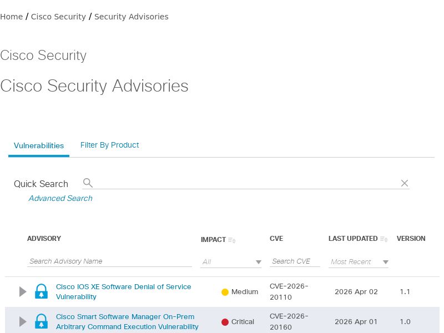
Task: Click the Impact column sort icon
Action: coord(232,240)
